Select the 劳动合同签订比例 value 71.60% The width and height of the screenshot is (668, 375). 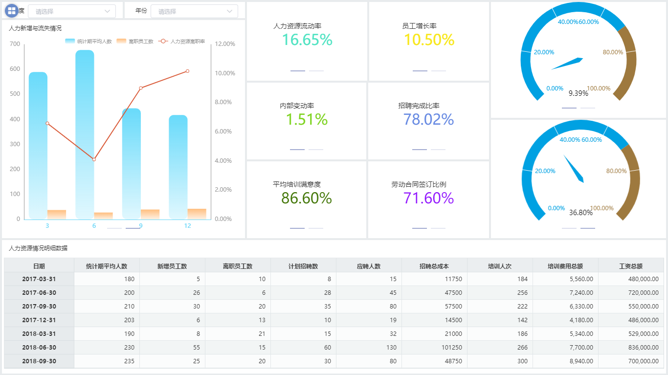click(x=429, y=198)
